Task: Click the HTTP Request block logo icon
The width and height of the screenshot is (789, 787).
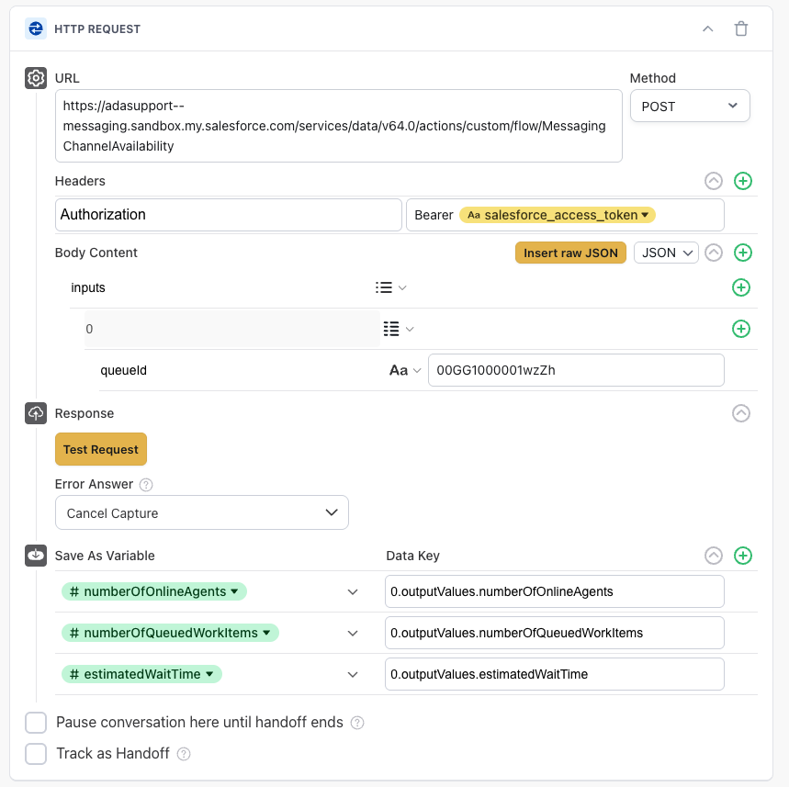Action: 35,28
